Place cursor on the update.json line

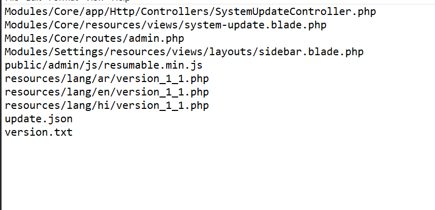[x=38, y=119]
